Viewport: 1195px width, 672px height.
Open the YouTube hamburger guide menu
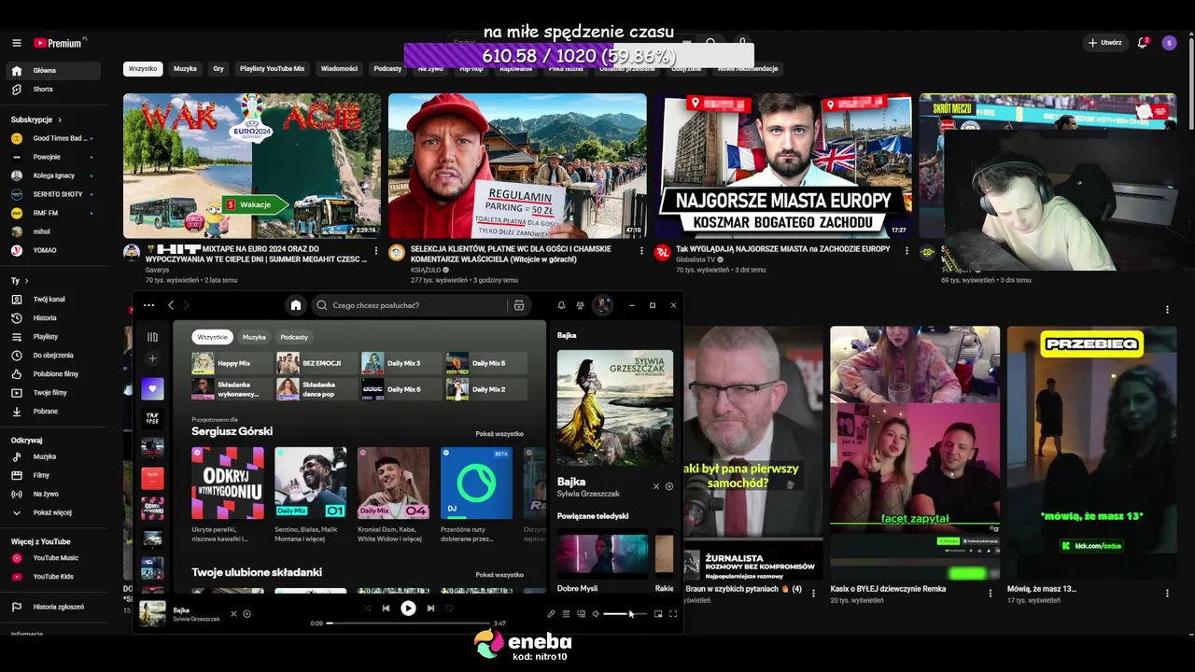click(x=17, y=43)
